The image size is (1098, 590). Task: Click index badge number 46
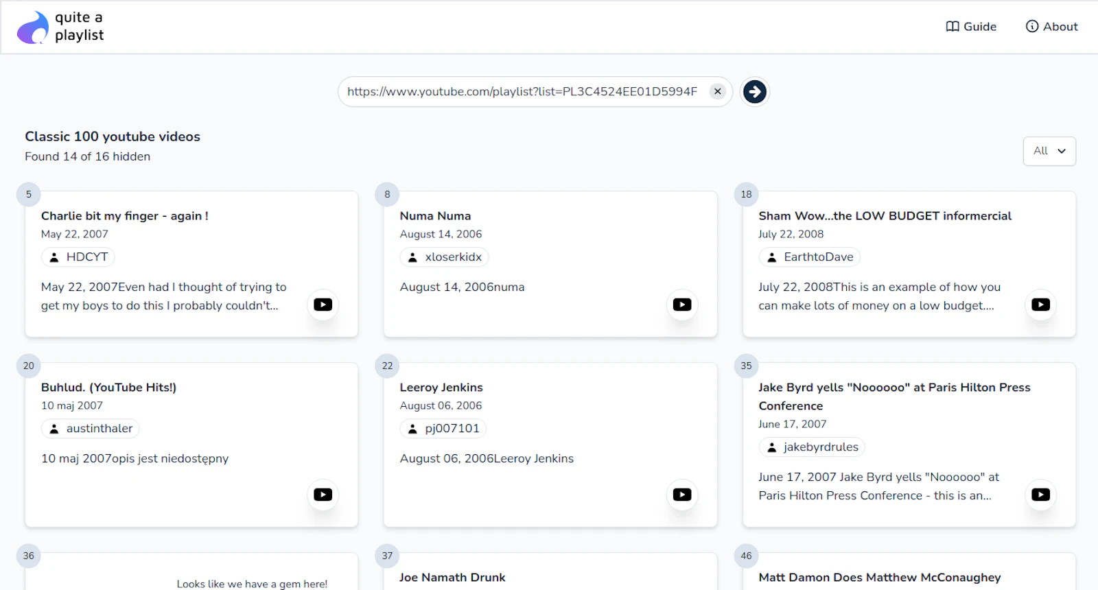pos(747,556)
